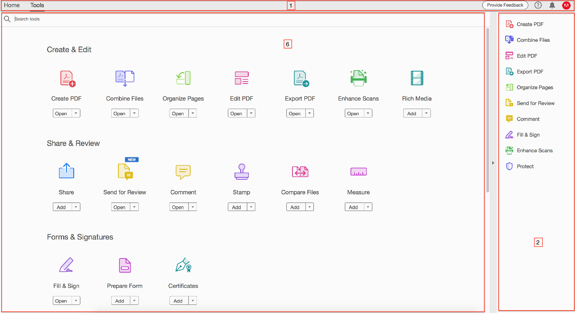Expand the Measure Add dropdown arrow
575x313 pixels.
click(368, 207)
